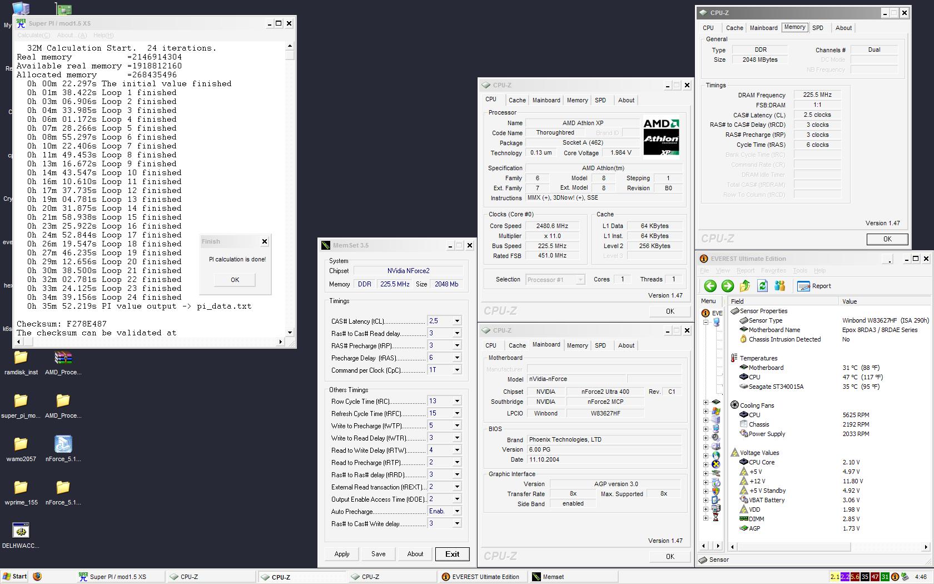The height and width of the screenshot is (584, 934).
Task: Click Super PI vertical scrollbar down arrow
Action: pos(290,333)
